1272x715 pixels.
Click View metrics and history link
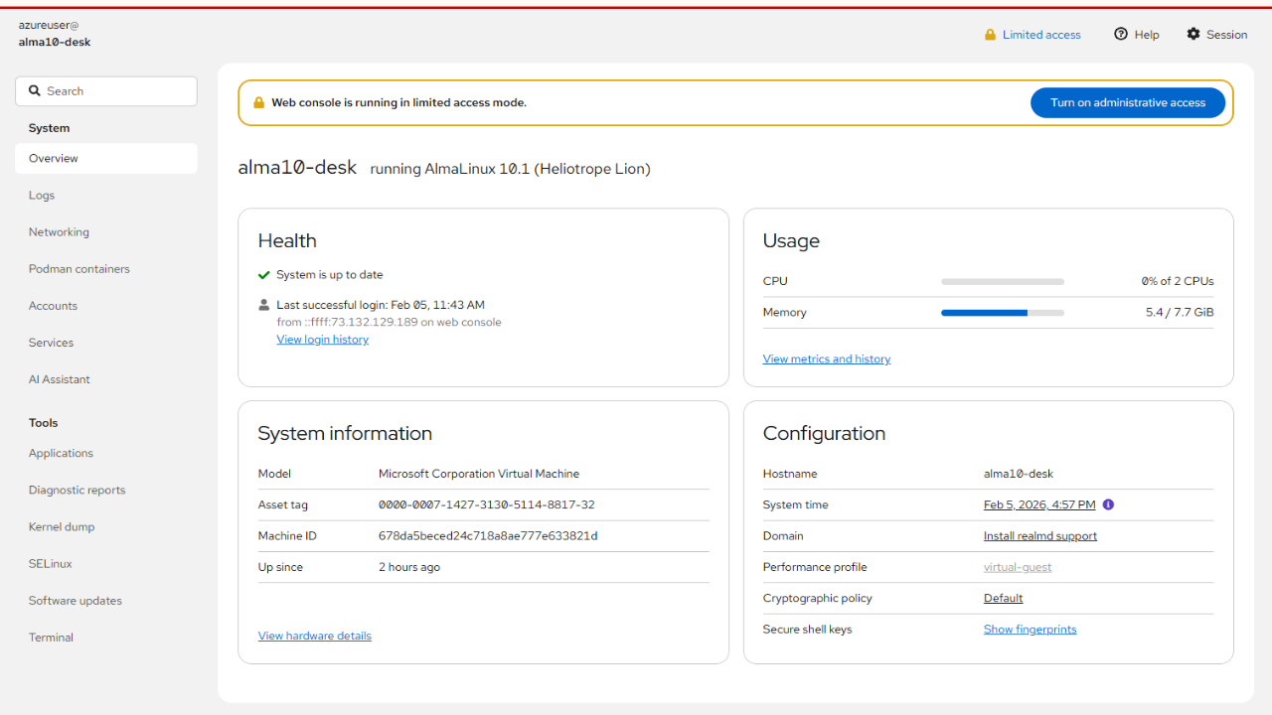pyautogui.click(x=827, y=359)
